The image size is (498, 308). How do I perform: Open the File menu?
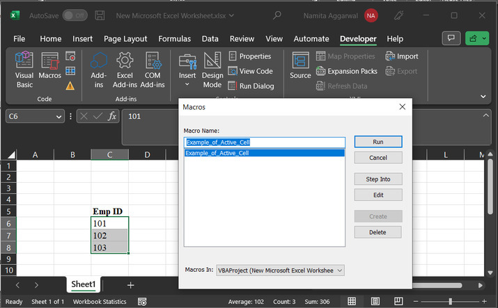19,39
